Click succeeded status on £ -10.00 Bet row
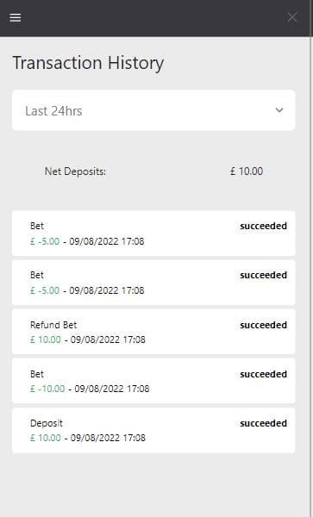This screenshot has width=313, height=517. click(263, 374)
